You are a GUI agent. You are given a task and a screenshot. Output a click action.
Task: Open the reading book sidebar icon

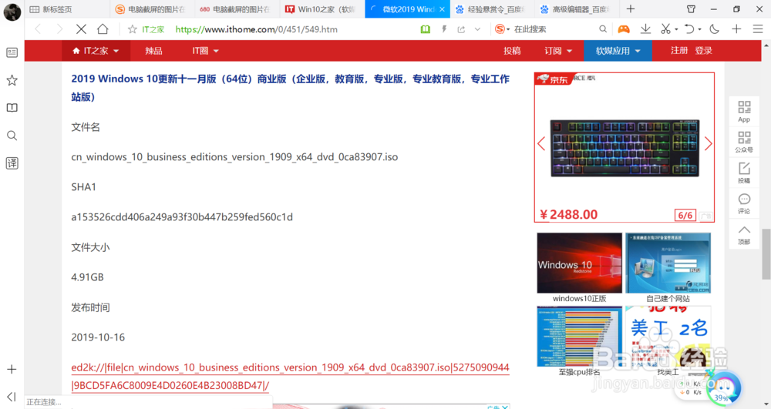pyautogui.click(x=12, y=108)
